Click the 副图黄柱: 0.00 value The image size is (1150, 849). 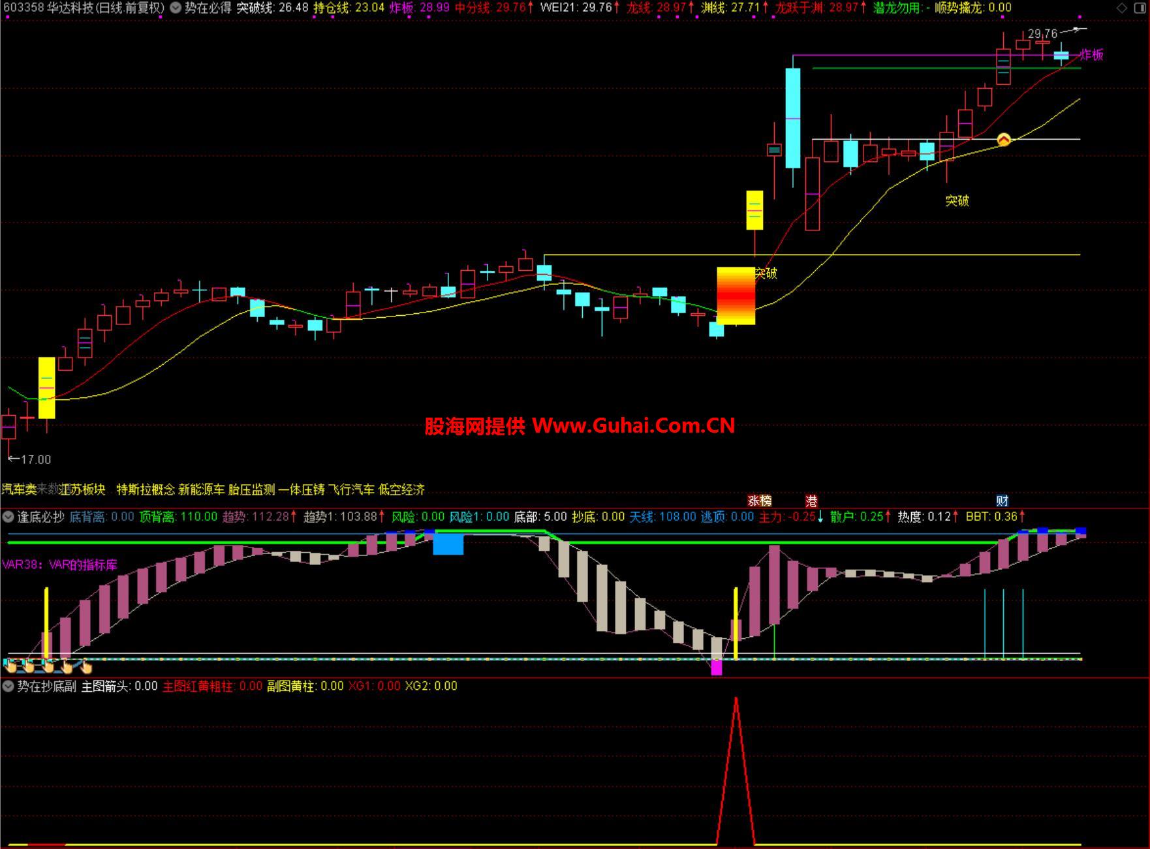(x=305, y=686)
